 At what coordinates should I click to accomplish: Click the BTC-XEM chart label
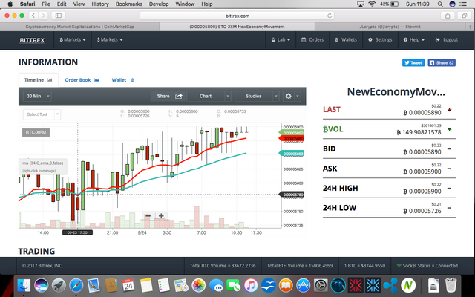[36, 132]
